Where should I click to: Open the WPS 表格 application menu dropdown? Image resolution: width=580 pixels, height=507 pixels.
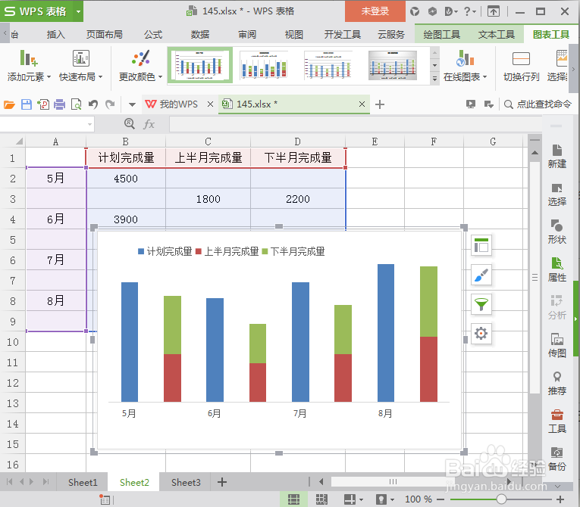pos(78,11)
